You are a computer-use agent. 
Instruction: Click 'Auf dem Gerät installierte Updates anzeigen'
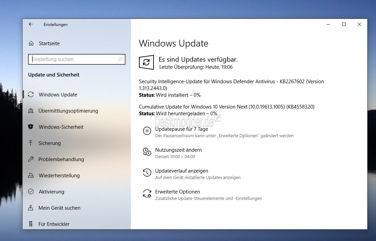198,177
